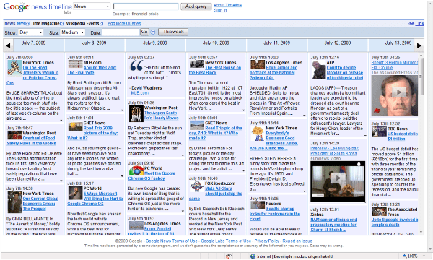Play the Lee Myung-bak interview video
433x260 pixels.
pos(338,178)
